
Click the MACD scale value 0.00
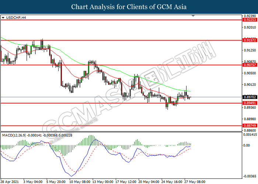(x=247, y=145)
